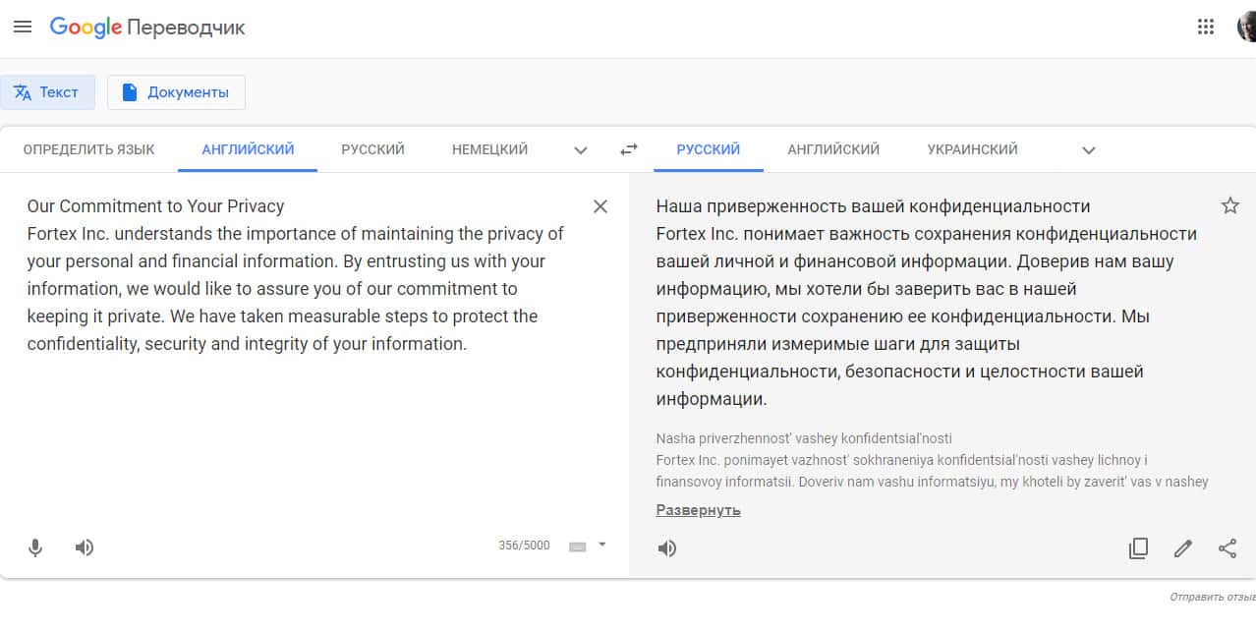Save translation with the star icon

tap(1229, 205)
